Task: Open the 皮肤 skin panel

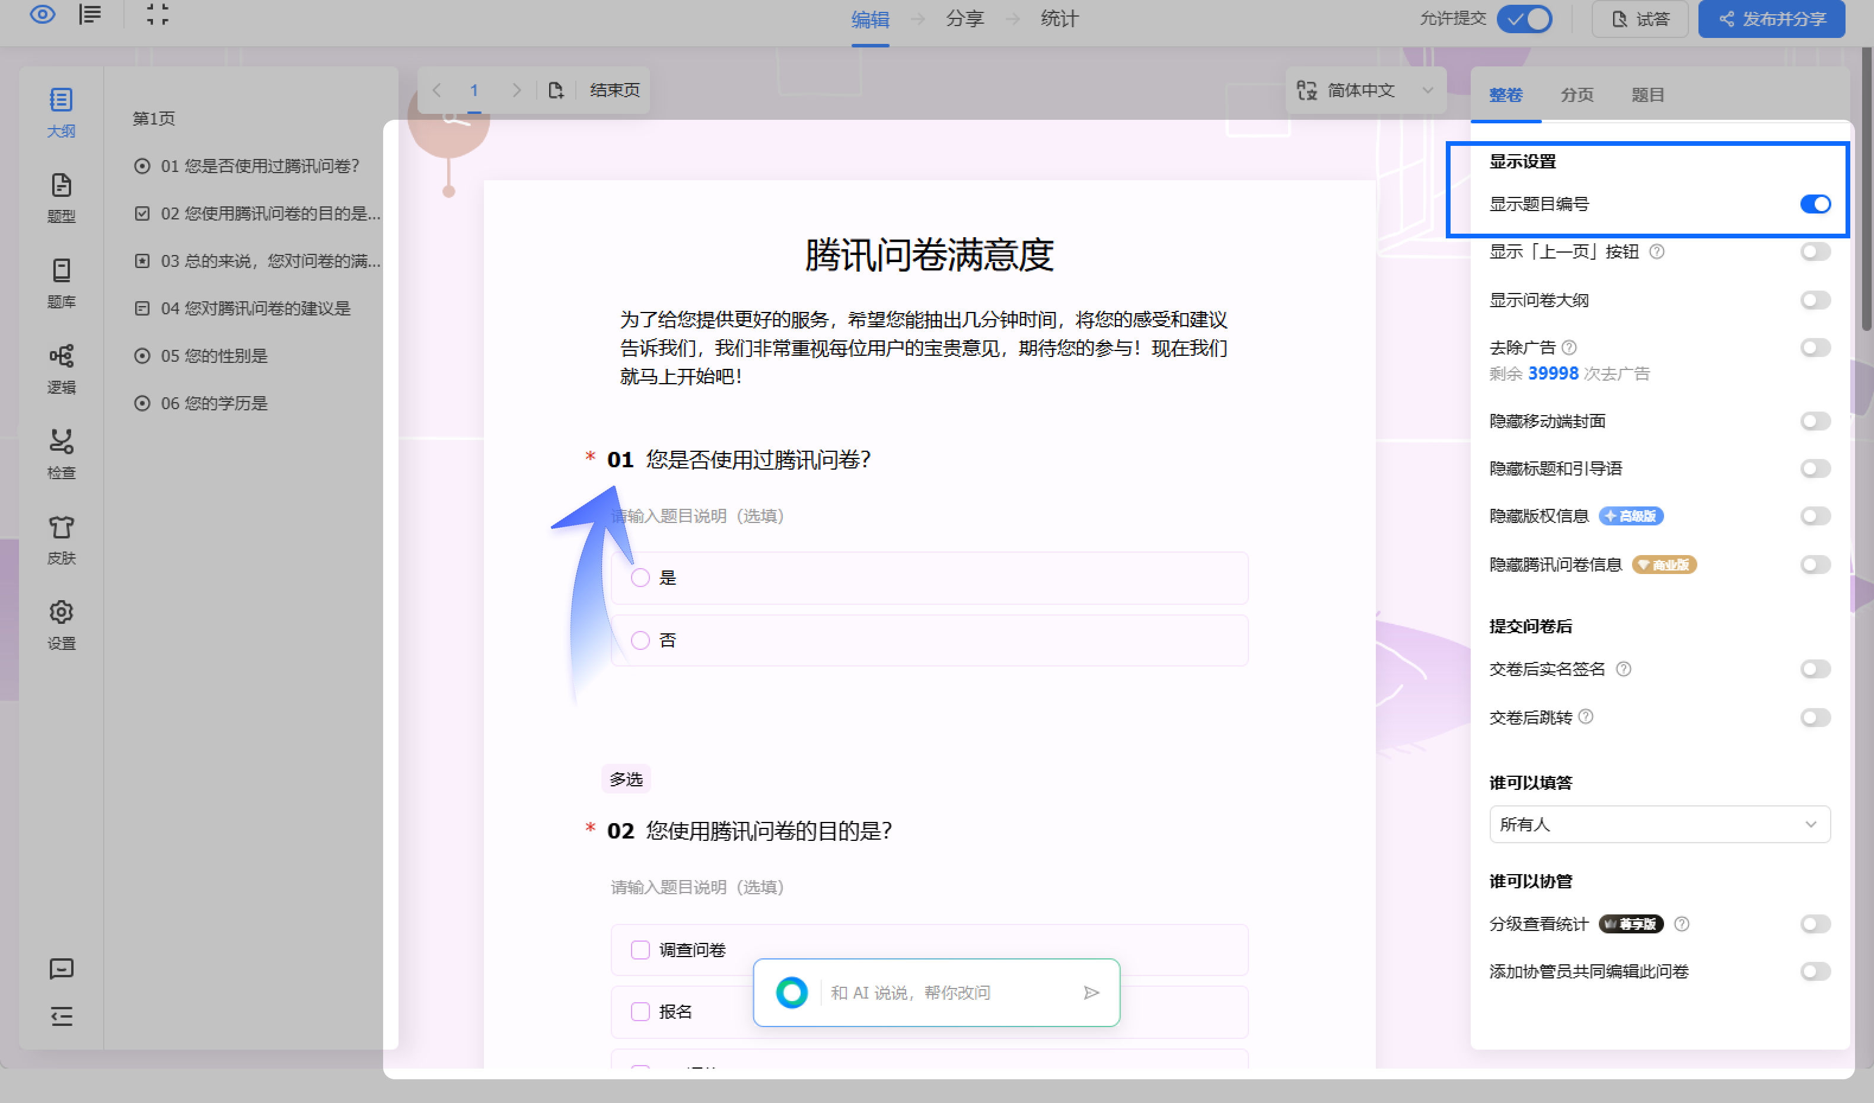Action: click(x=61, y=540)
